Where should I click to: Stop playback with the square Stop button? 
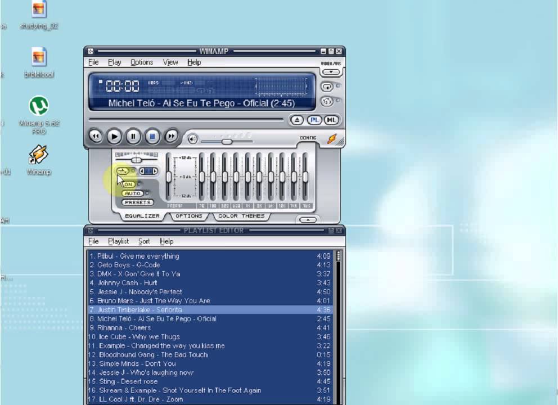(x=152, y=136)
